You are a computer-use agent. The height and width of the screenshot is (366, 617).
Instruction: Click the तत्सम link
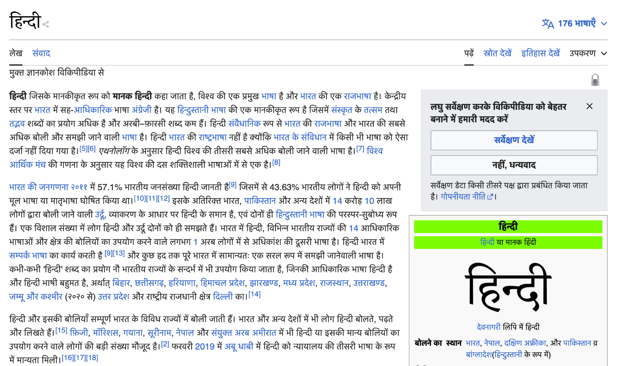[373, 110]
